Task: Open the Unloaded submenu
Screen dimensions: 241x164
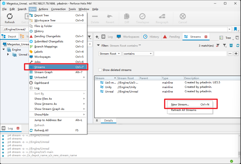Action: coord(58,77)
